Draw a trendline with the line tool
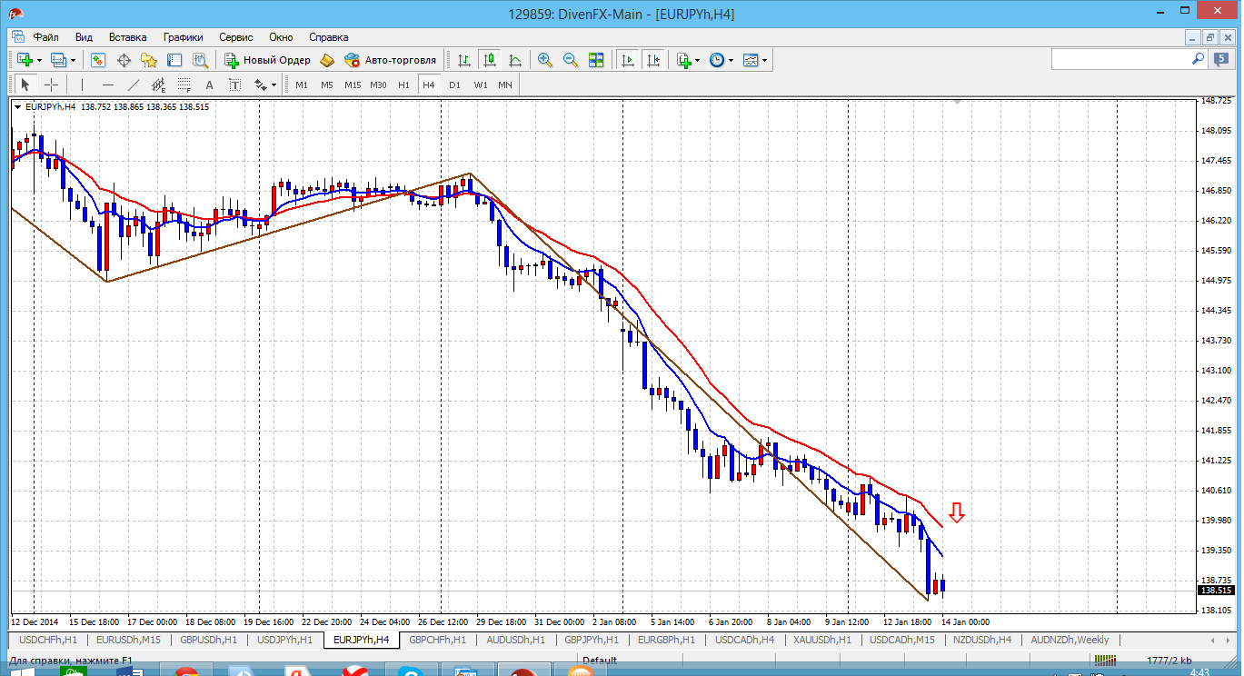Viewport: 1244px width, 676px height. click(134, 84)
